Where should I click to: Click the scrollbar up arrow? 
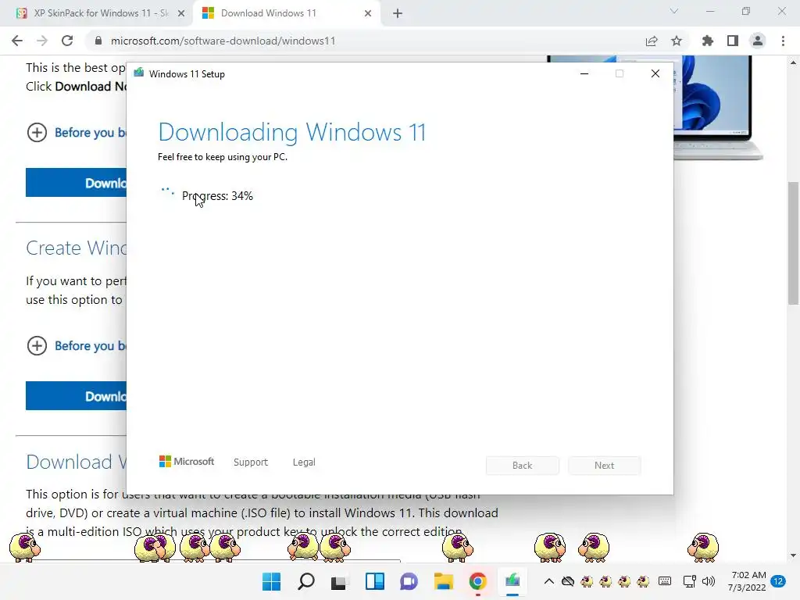click(794, 62)
